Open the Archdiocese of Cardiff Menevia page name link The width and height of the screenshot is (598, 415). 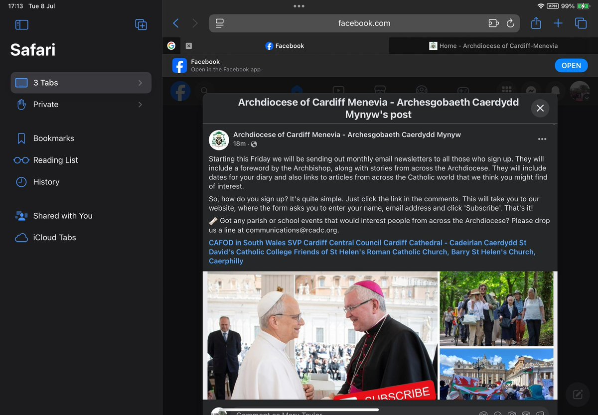click(347, 135)
